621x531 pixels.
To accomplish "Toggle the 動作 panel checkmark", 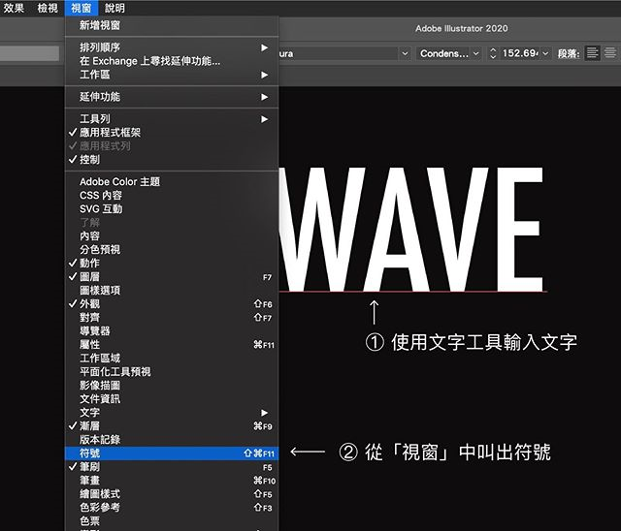I will click(172, 263).
